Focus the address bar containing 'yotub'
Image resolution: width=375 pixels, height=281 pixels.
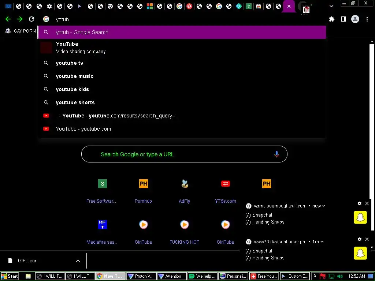click(x=182, y=19)
